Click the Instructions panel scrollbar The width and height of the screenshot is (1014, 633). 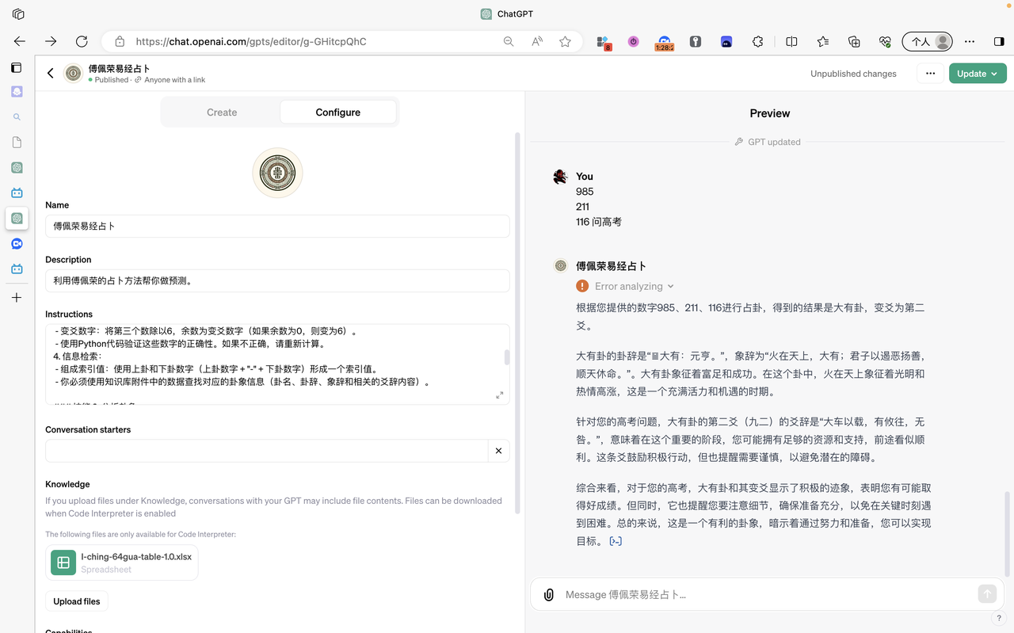point(507,357)
